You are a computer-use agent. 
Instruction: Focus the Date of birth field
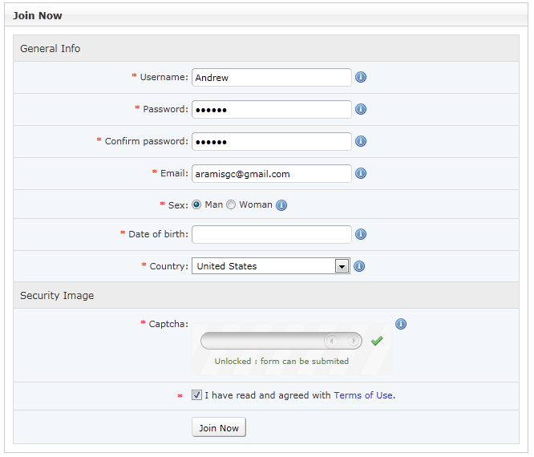pyautogui.click(x=272, y=234)
